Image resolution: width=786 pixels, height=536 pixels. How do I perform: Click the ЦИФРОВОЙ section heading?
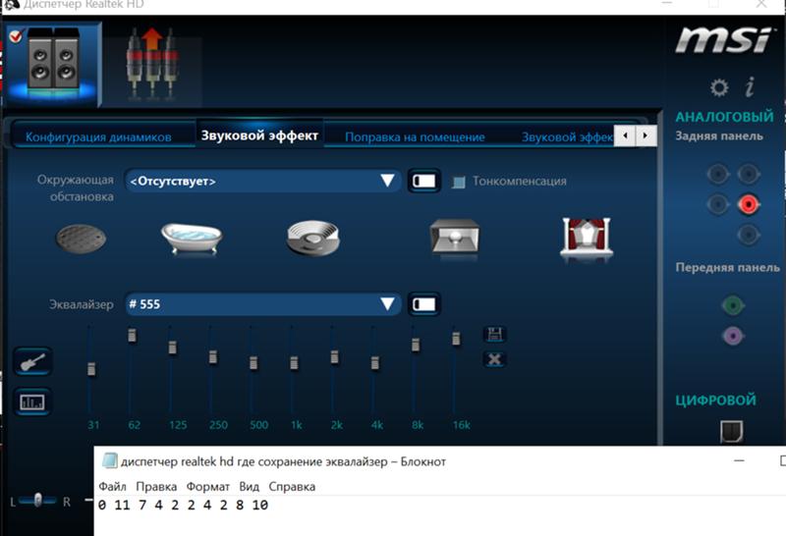tap(716, 401)
